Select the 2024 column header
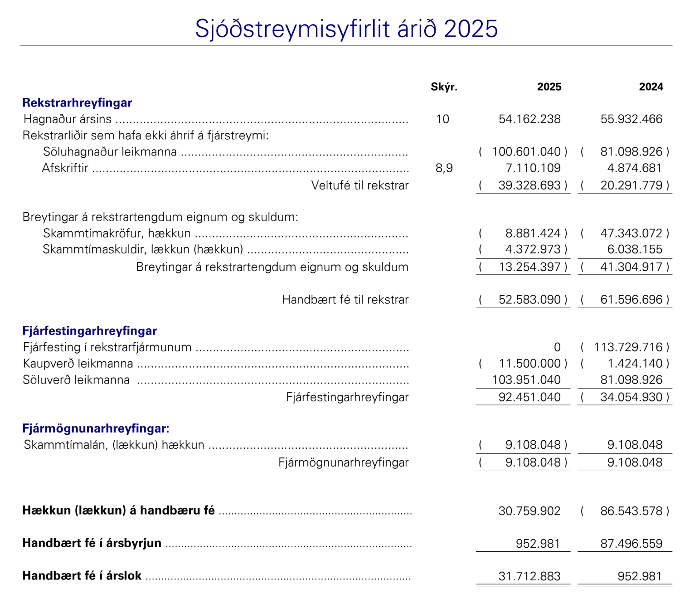The height and width of the screenshot is (603, 685). tap(651, 87)
